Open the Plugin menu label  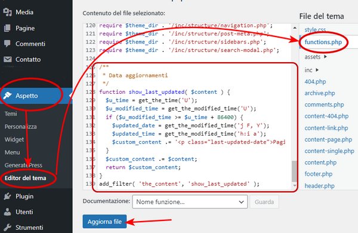(24, 196)
